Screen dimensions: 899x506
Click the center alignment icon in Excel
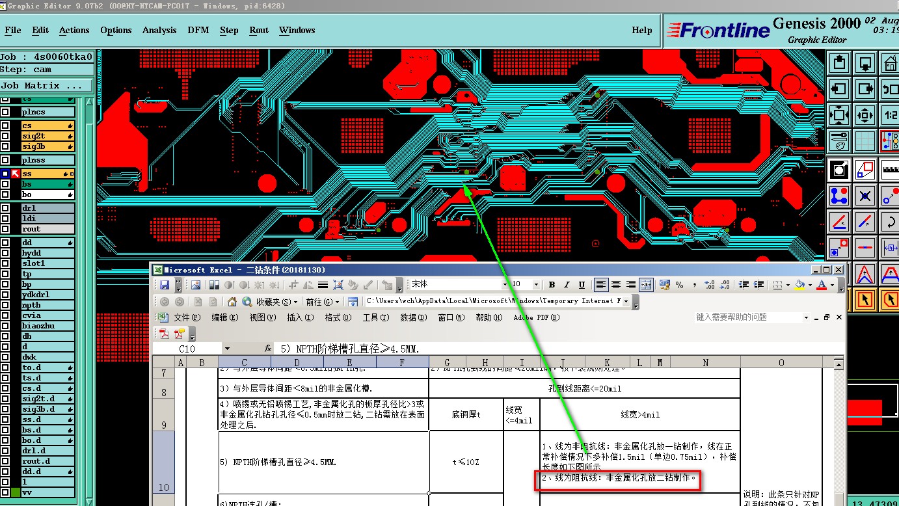pyautogui.click(x=615, y=285)
